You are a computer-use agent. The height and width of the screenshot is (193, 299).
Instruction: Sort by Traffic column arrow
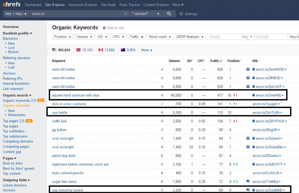pyautogui.click(x=221, y=61)
